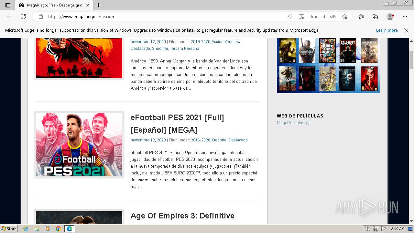Open the network tray icon
The height and width of the screenshot is (233, 414).
(x=376, y=229)
